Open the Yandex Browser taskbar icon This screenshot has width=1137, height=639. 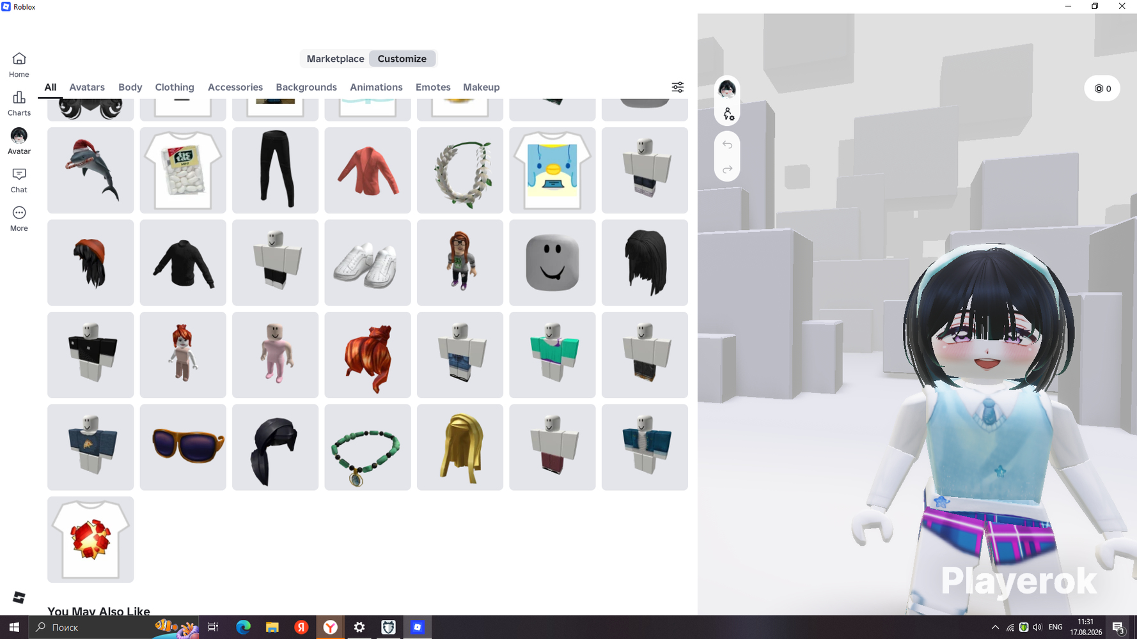click(331, 627)
